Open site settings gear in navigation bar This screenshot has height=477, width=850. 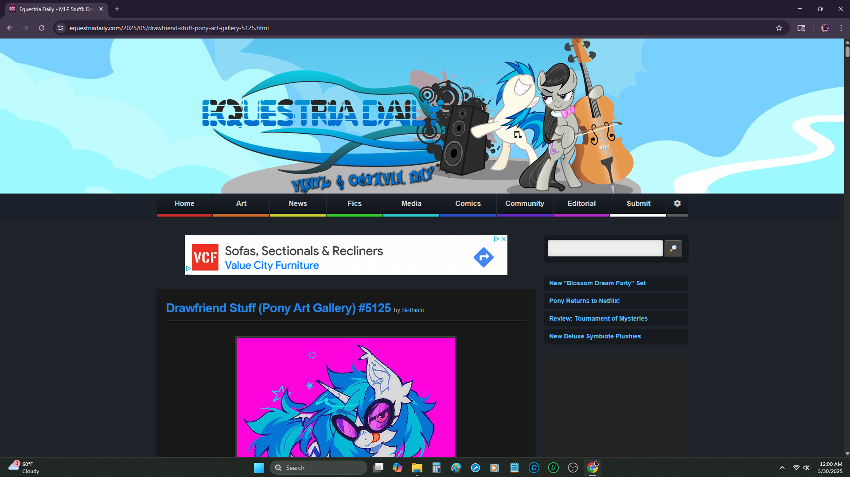[x=677, y=203]
